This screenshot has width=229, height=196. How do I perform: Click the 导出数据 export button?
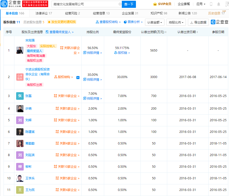[x=199, y=22]
